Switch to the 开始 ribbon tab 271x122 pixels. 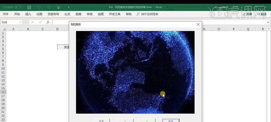17,14
